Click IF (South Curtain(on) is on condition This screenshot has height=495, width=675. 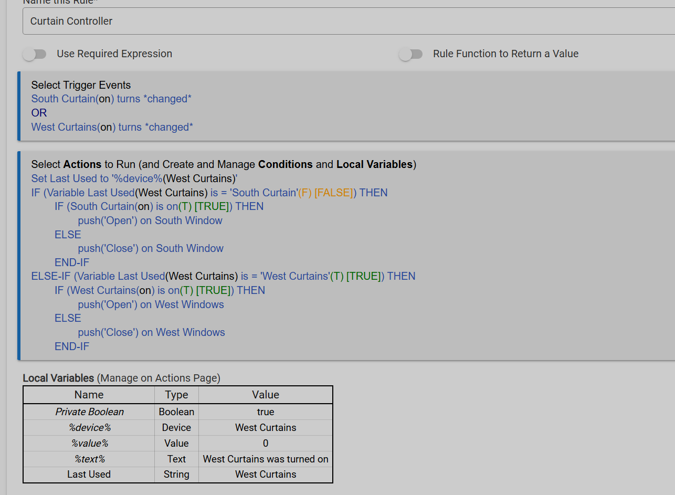coord(159,206)
